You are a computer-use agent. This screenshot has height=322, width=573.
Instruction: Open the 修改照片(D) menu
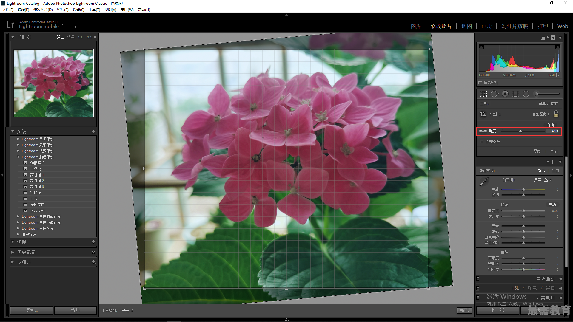43,10
